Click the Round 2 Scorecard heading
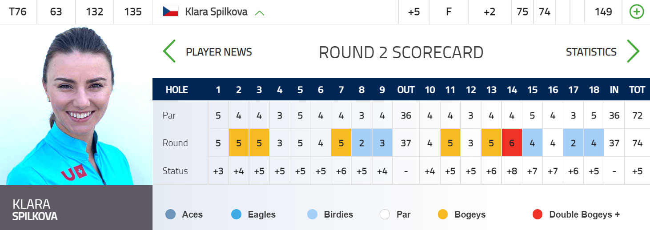Viewport: 650px width, 230px height. tap(401, 52)
